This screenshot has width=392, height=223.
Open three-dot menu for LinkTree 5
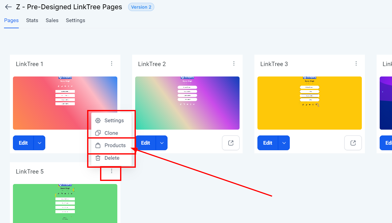[111, 171]
